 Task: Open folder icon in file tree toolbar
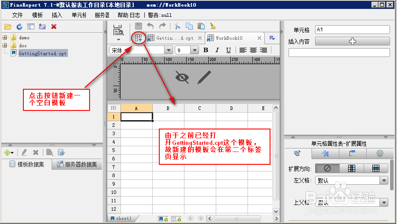pos(8,27)
